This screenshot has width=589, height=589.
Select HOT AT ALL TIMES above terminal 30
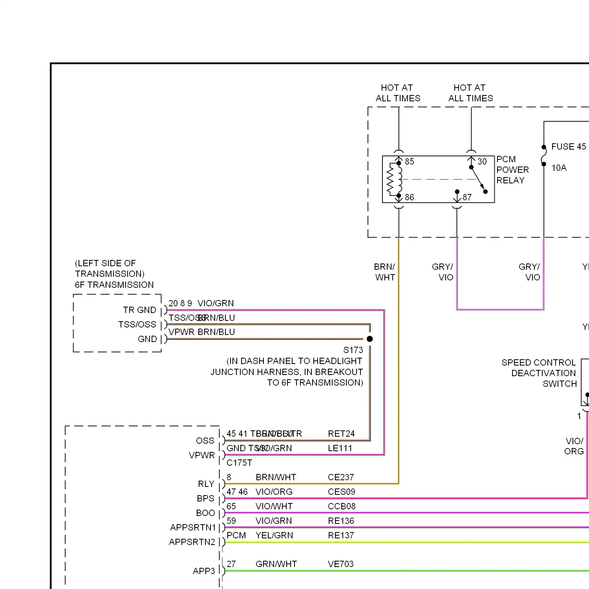470,93
